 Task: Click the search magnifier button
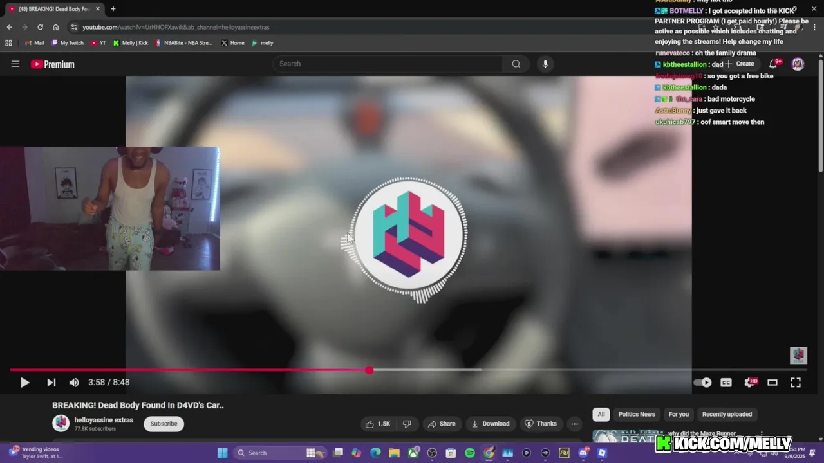(516, 64)
